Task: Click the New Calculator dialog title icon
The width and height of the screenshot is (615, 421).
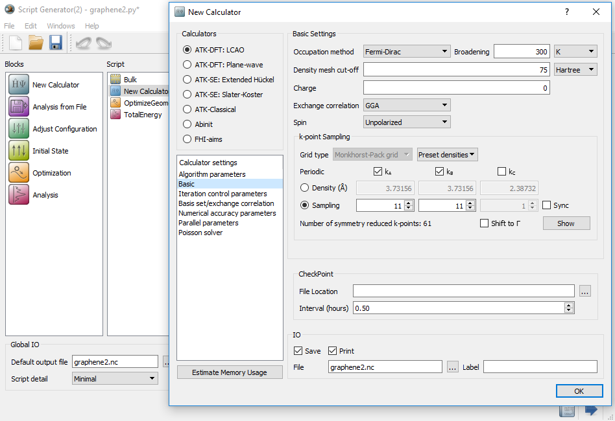Action: 180,12
